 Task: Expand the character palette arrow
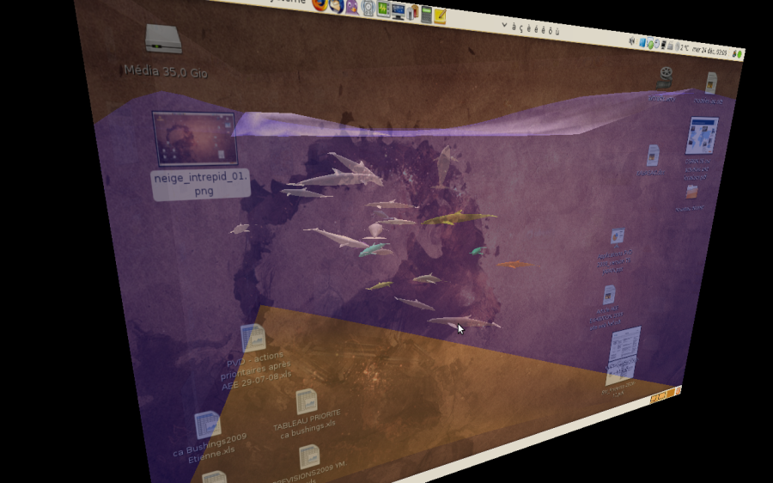504,25
